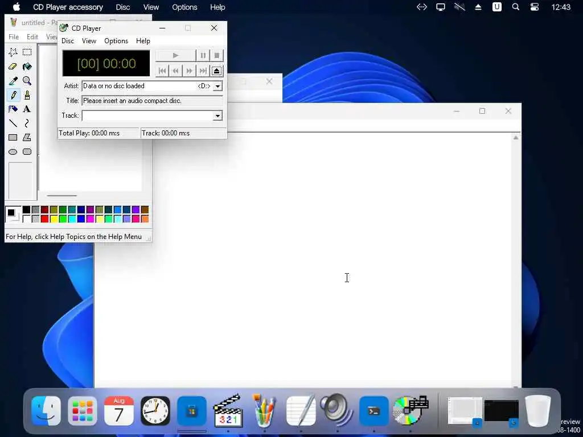Pick the bright yellow color swatch
Image resolution: width=583 pixels, height=437 pixels.
coord(54,219)
